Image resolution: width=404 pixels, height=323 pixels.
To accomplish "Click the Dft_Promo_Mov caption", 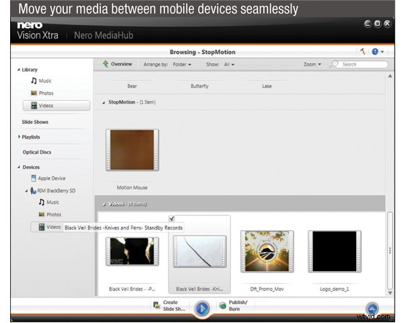I will coord(267,289).
